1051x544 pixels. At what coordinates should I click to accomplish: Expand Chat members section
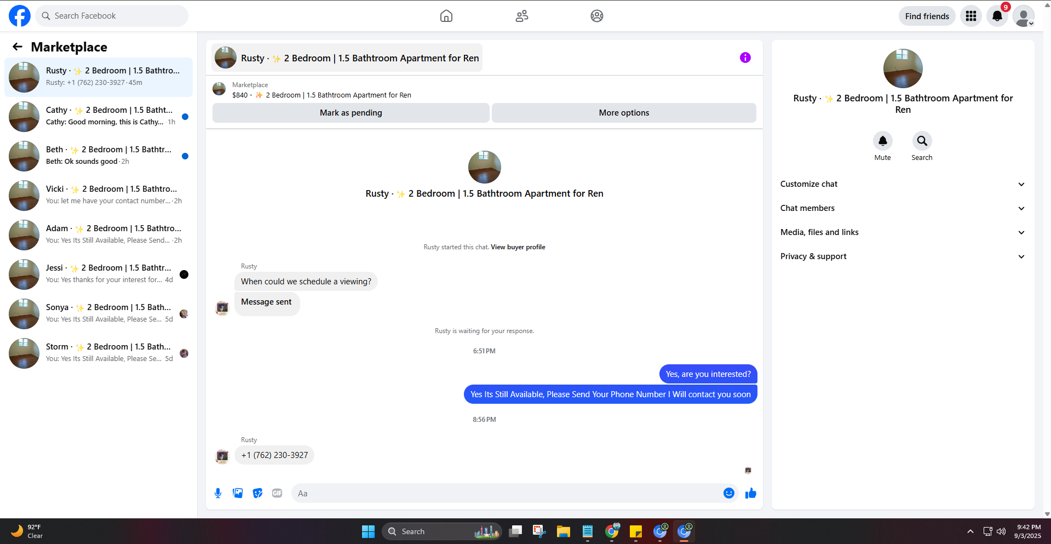pos(903,208)
